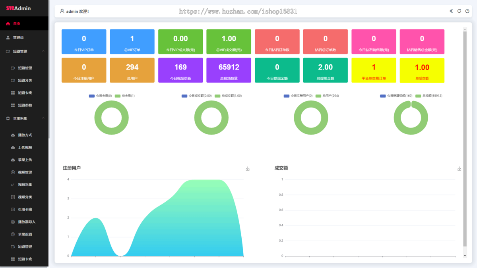Viewport: 477px width, 268px height.
Task: Click the download icon beside 成交额 chart
Action: [x=459, y=169]
